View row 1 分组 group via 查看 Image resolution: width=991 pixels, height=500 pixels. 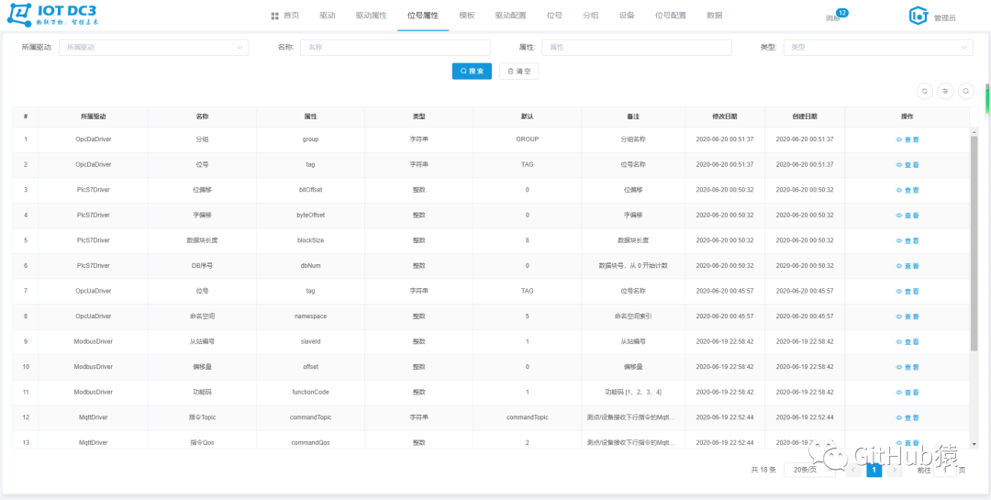coord(907,139)
